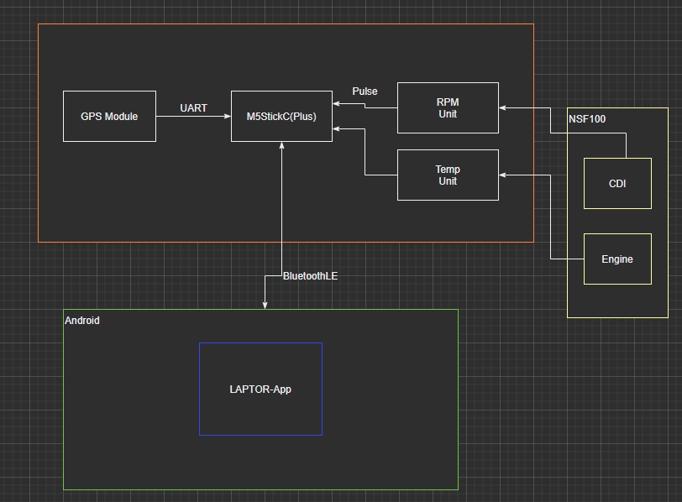Select the LAPTOR-App box
This screenshot has width=682, height=502.
pyautogui.click(x=260, y=389)
